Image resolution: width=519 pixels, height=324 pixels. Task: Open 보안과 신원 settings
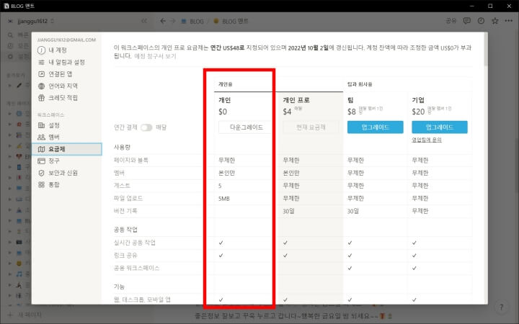point(63,173)
